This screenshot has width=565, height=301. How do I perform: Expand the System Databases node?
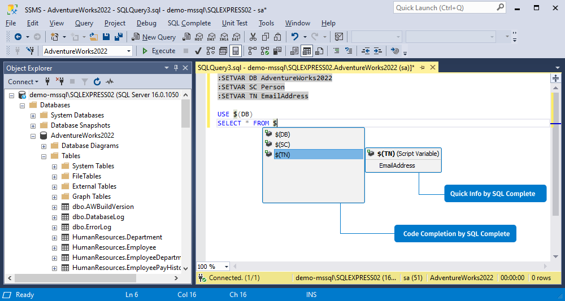click(33, 116)
